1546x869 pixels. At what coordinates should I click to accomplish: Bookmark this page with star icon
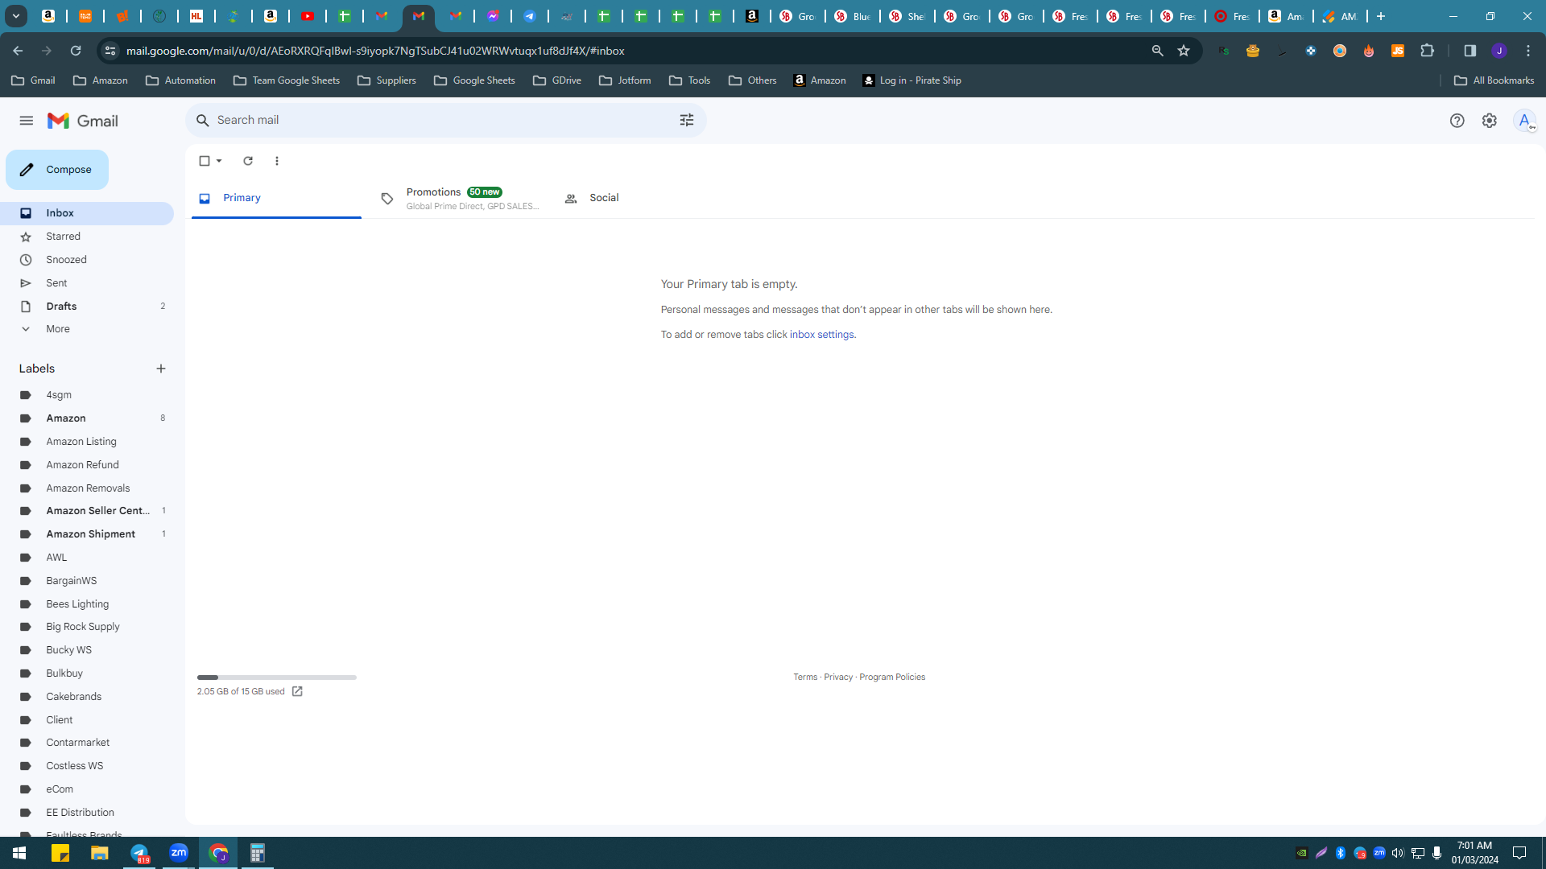1184,51
